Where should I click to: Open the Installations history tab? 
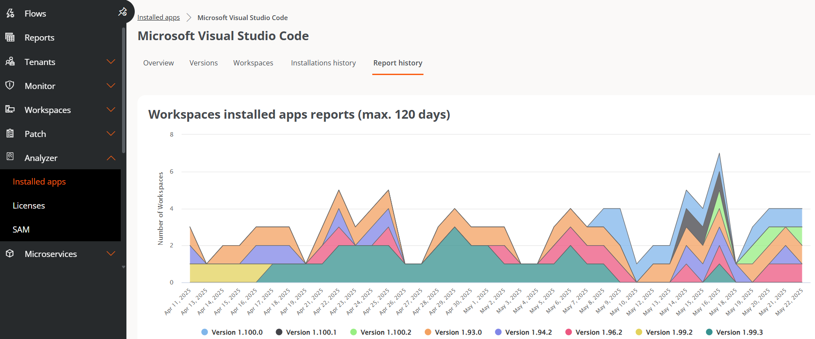pos(323,63)
